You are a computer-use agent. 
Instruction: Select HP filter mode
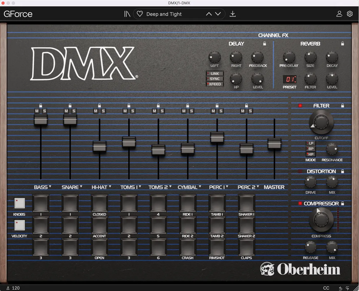point(311,154)
